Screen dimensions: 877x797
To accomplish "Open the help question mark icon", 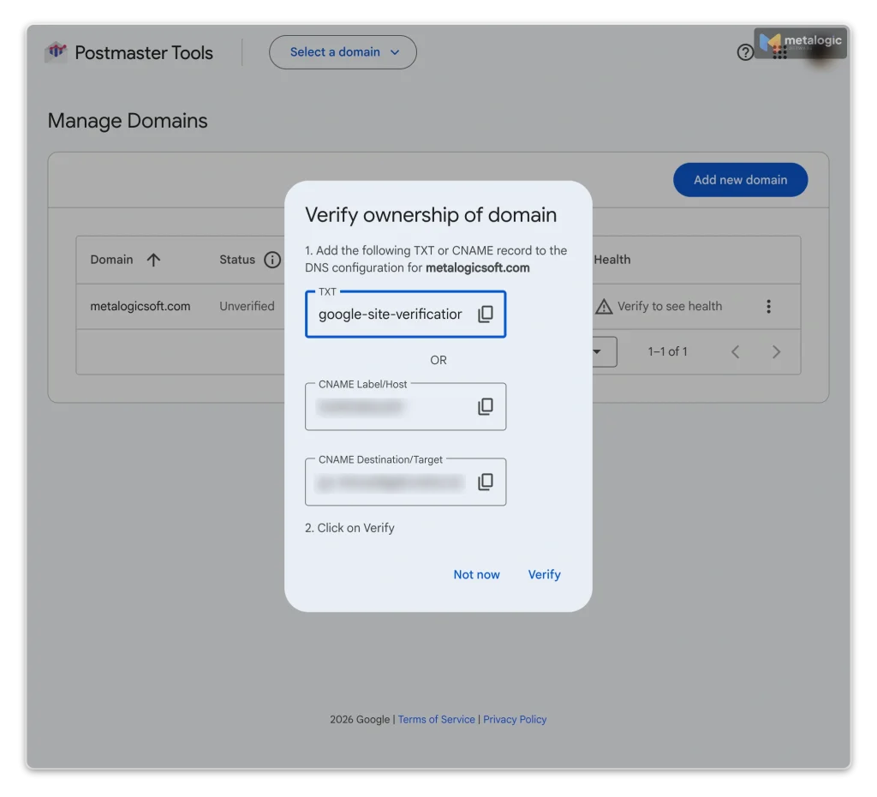I will (x=744, y=52).
